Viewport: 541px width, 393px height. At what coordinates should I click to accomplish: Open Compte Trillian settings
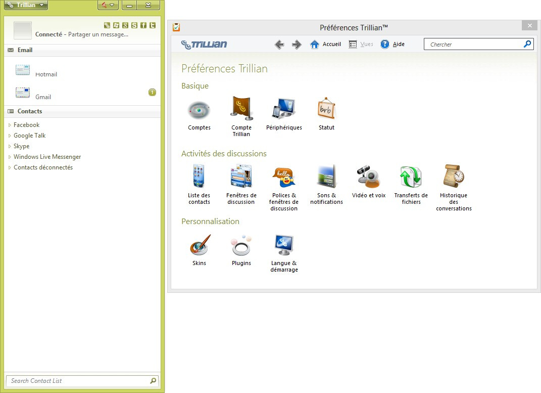pos(241,116)
